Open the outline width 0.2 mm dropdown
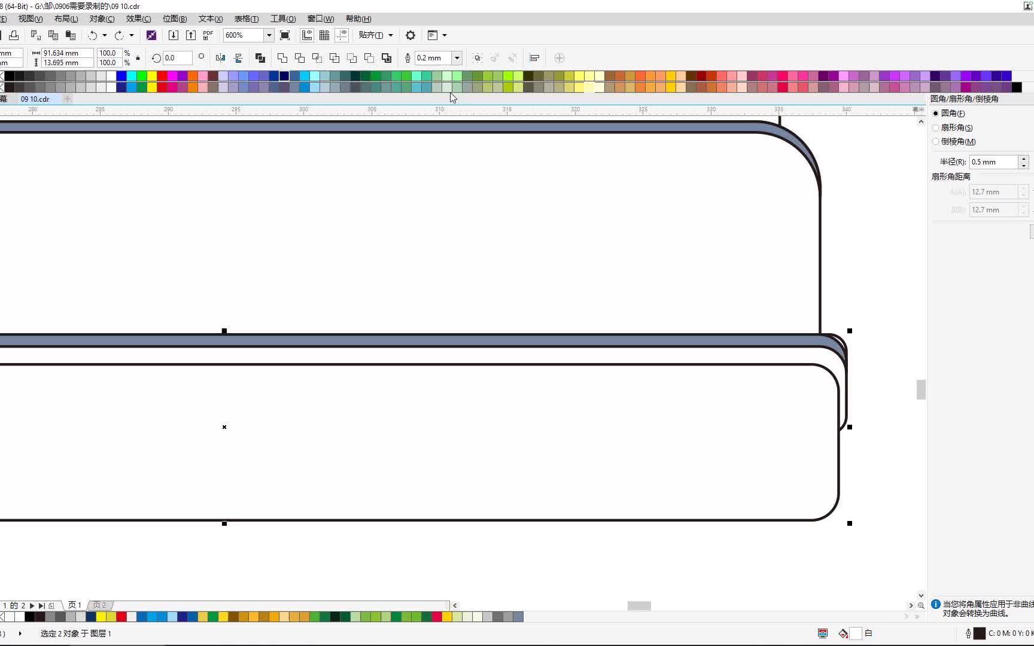 pos(457,58)
